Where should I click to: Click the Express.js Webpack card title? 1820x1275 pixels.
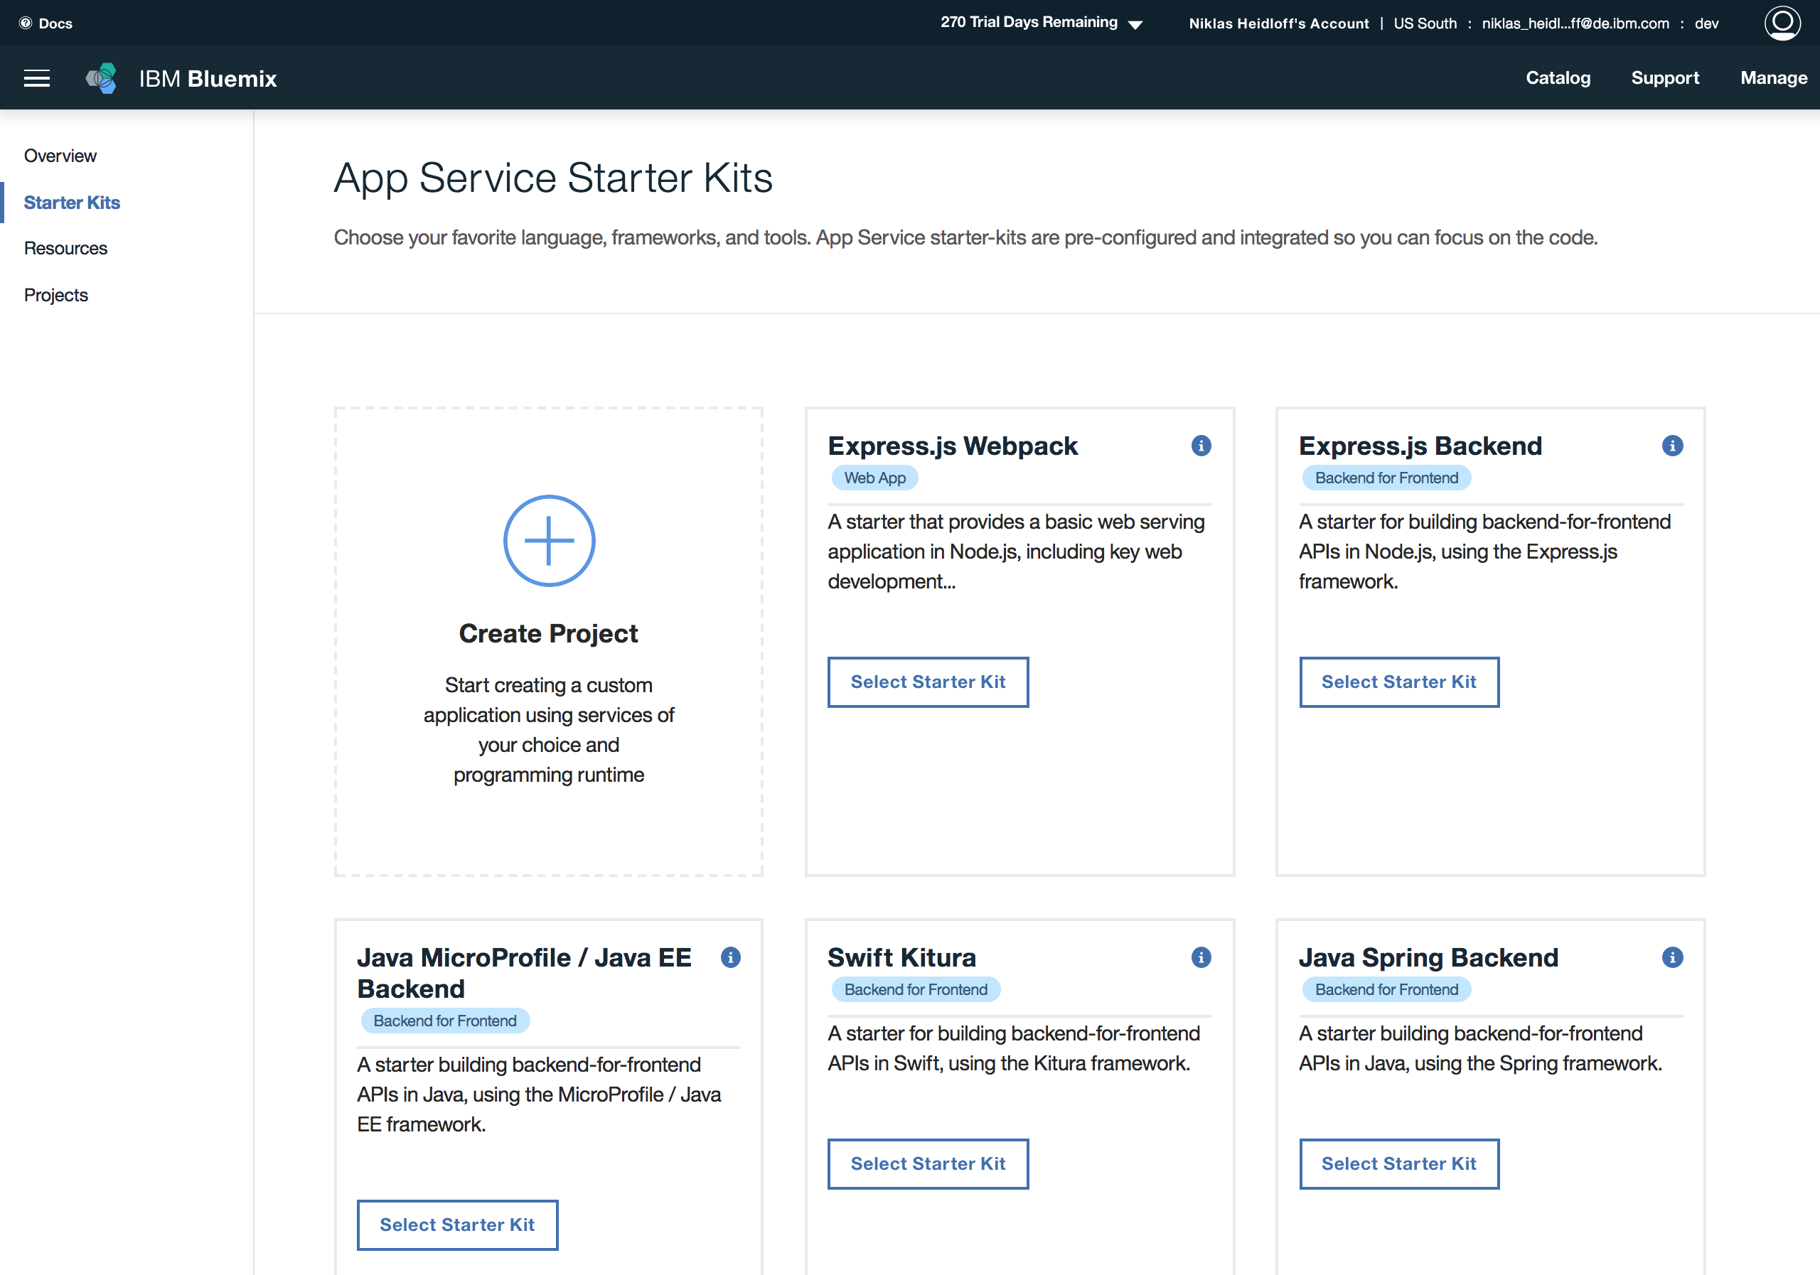click(x=953, y=446)
